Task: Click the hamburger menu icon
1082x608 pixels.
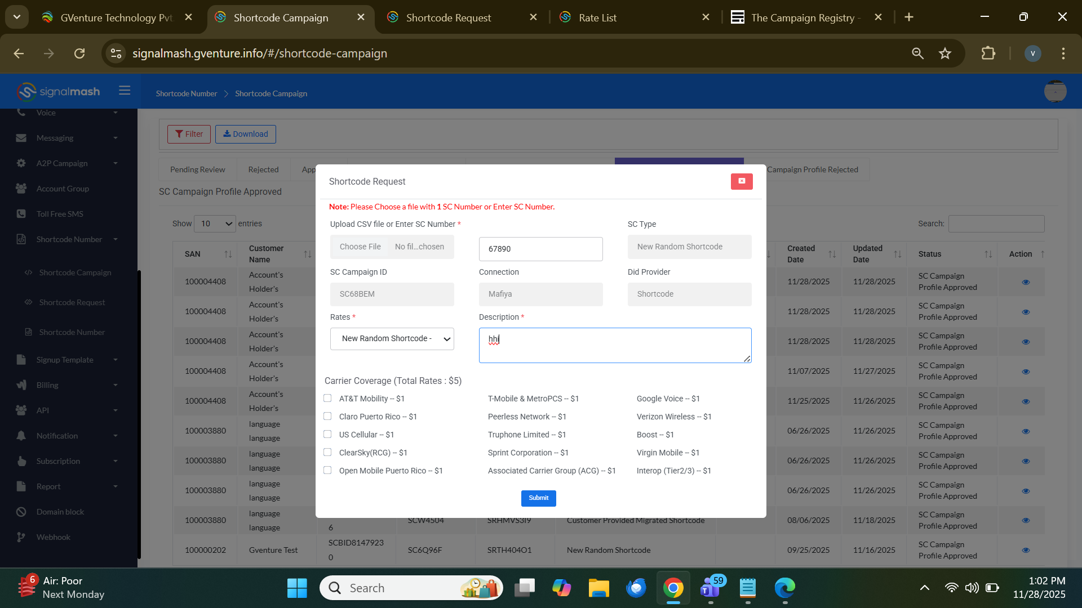Action: (125, 90)
